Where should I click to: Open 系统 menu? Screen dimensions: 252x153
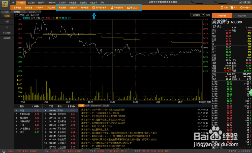(x=102, y=3)
